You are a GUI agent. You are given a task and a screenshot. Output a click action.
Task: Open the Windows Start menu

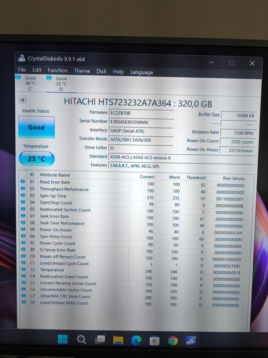pos(63,340)
